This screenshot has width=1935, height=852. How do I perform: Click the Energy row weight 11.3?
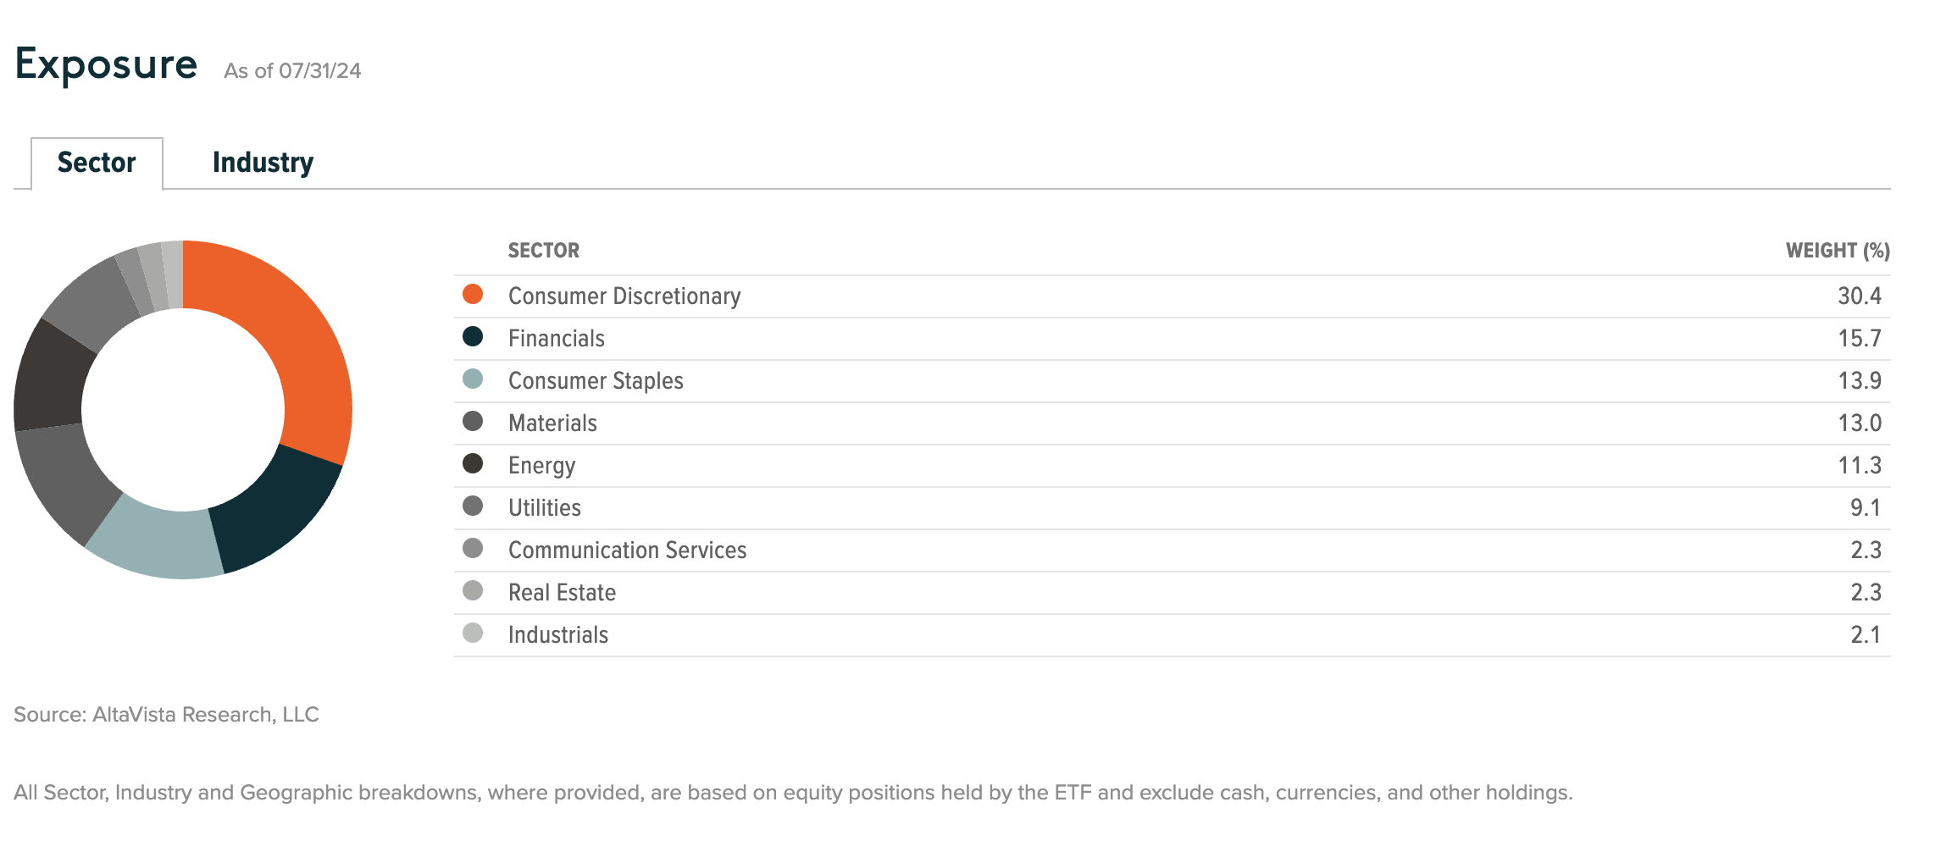(x=1859, y=466)
